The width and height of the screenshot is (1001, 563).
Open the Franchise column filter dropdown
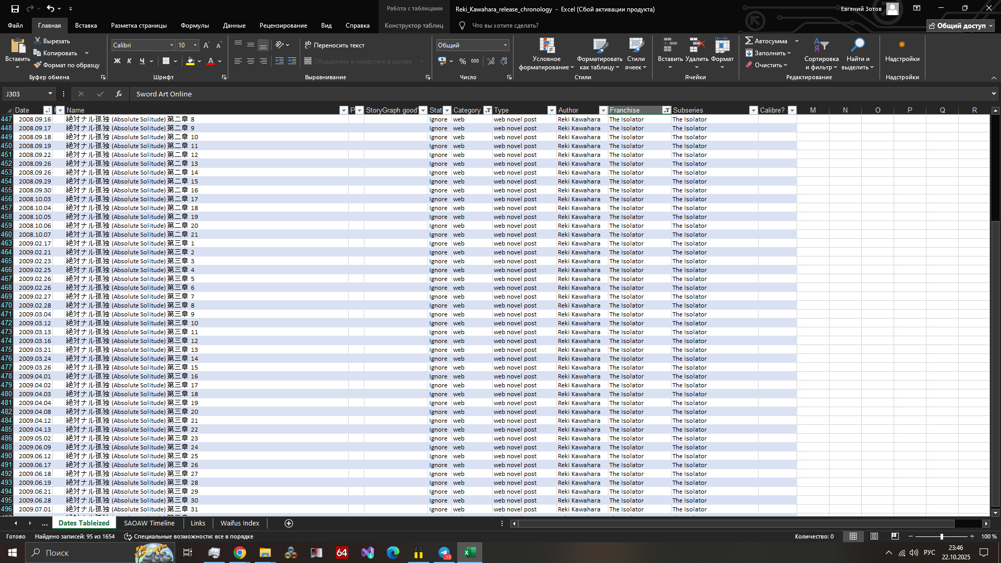click(666, 110)
